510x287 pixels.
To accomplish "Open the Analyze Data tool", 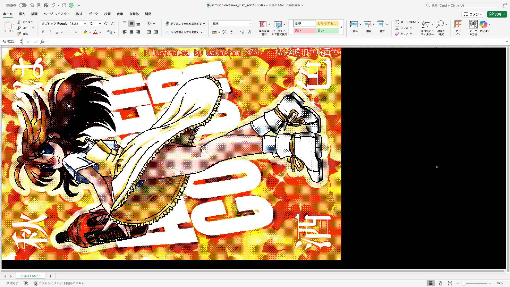I will coord(473,24).
